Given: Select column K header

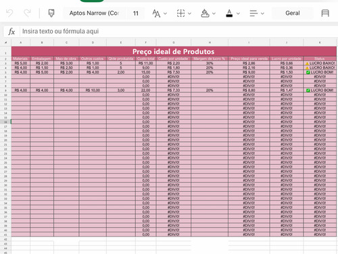Looking at the screenshot, I should tap(320, 43).
